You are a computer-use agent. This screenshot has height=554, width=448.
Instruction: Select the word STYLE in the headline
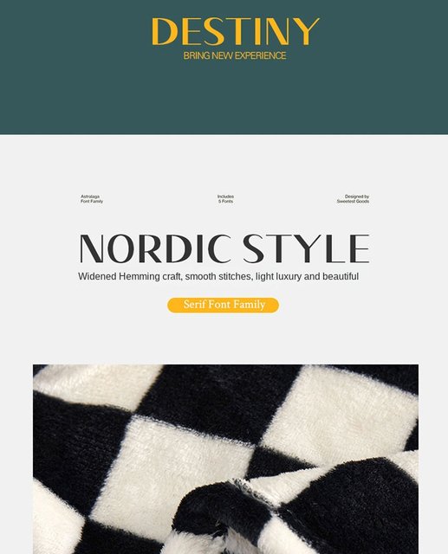tap(306, 248)
